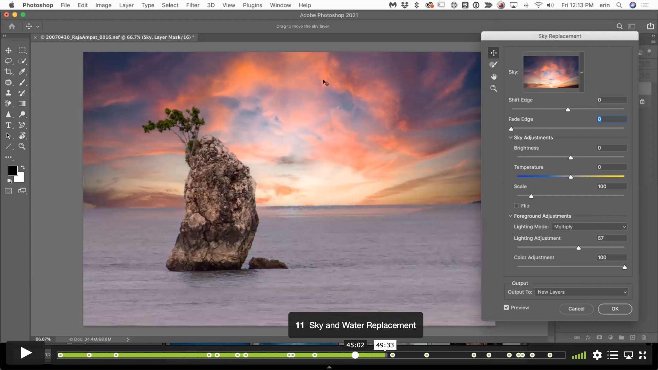Choose the Horizontal Type tool

coord(8,125)
